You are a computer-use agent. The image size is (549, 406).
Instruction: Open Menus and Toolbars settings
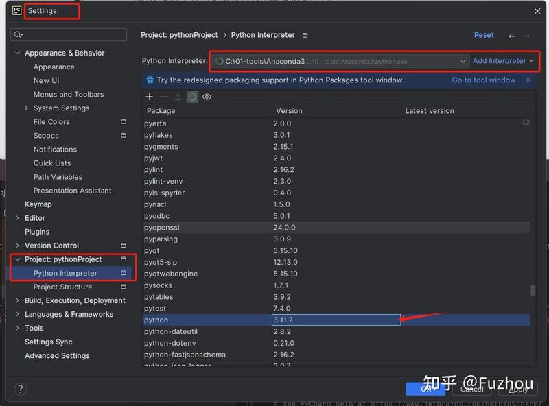point(69,95)
